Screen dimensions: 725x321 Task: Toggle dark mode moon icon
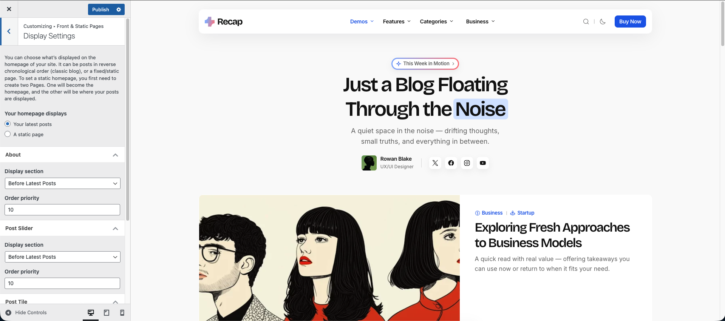[603, 22]
